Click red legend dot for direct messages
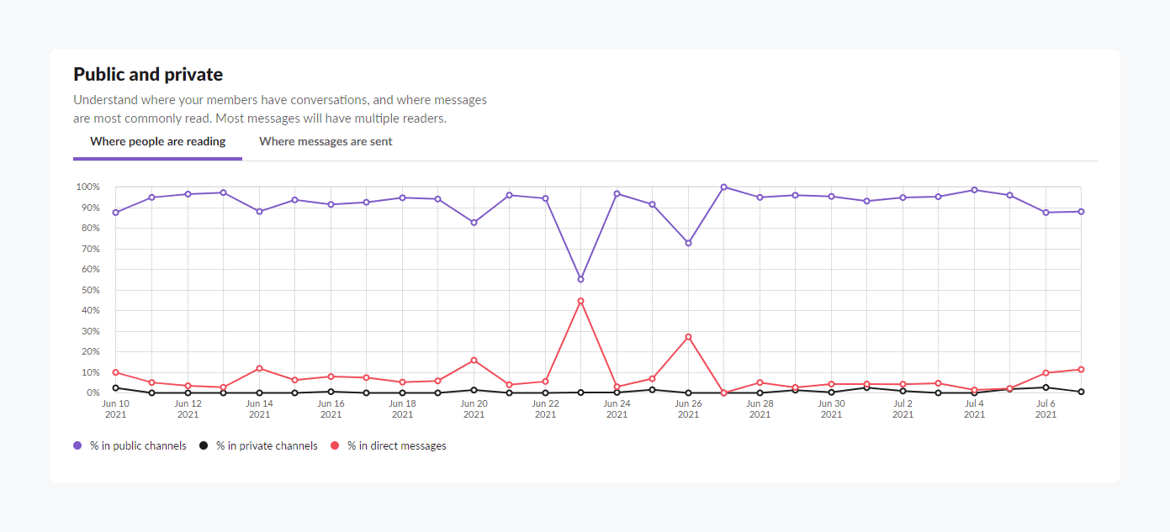The width and height of the screenshot is (1170, 532). click(x=335, y=446)
